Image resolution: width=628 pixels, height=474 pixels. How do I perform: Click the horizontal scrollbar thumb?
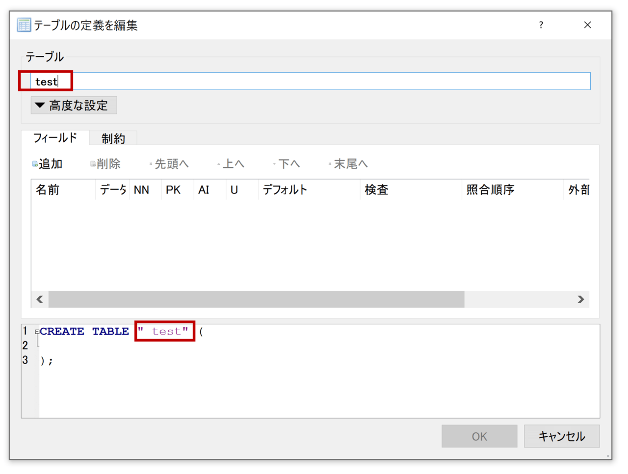pyautogui.click(x=256, y=299)
